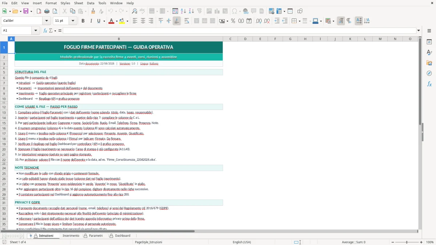Click Delete Decimal Place icon
The image size is (436, 245).
267,21
